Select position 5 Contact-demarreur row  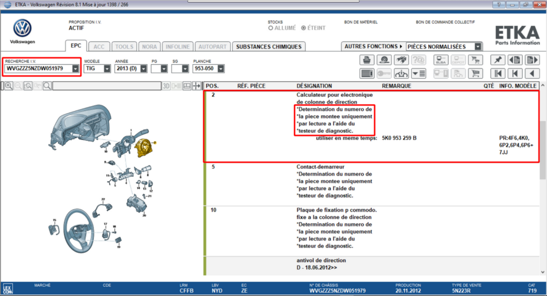372,184
